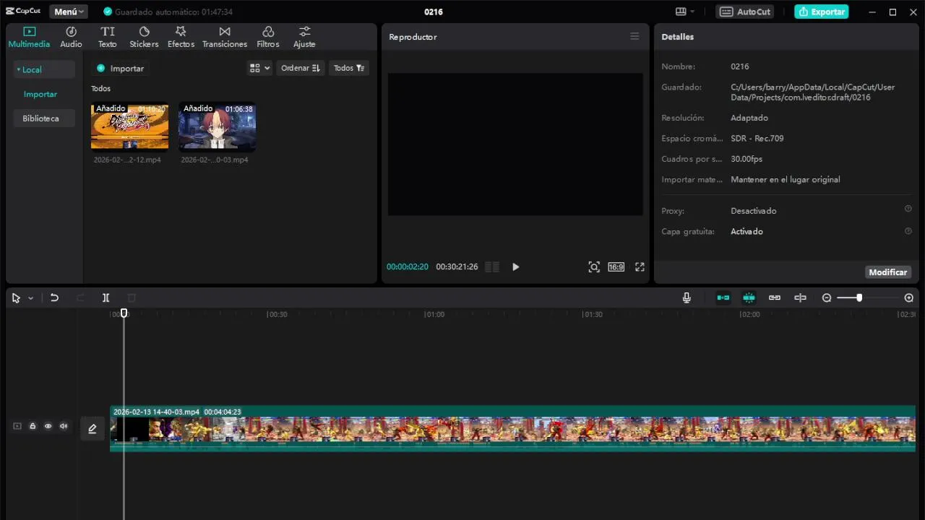The image size is (925, 520).
Task: Play the preview video
Action: coord(515,266)
